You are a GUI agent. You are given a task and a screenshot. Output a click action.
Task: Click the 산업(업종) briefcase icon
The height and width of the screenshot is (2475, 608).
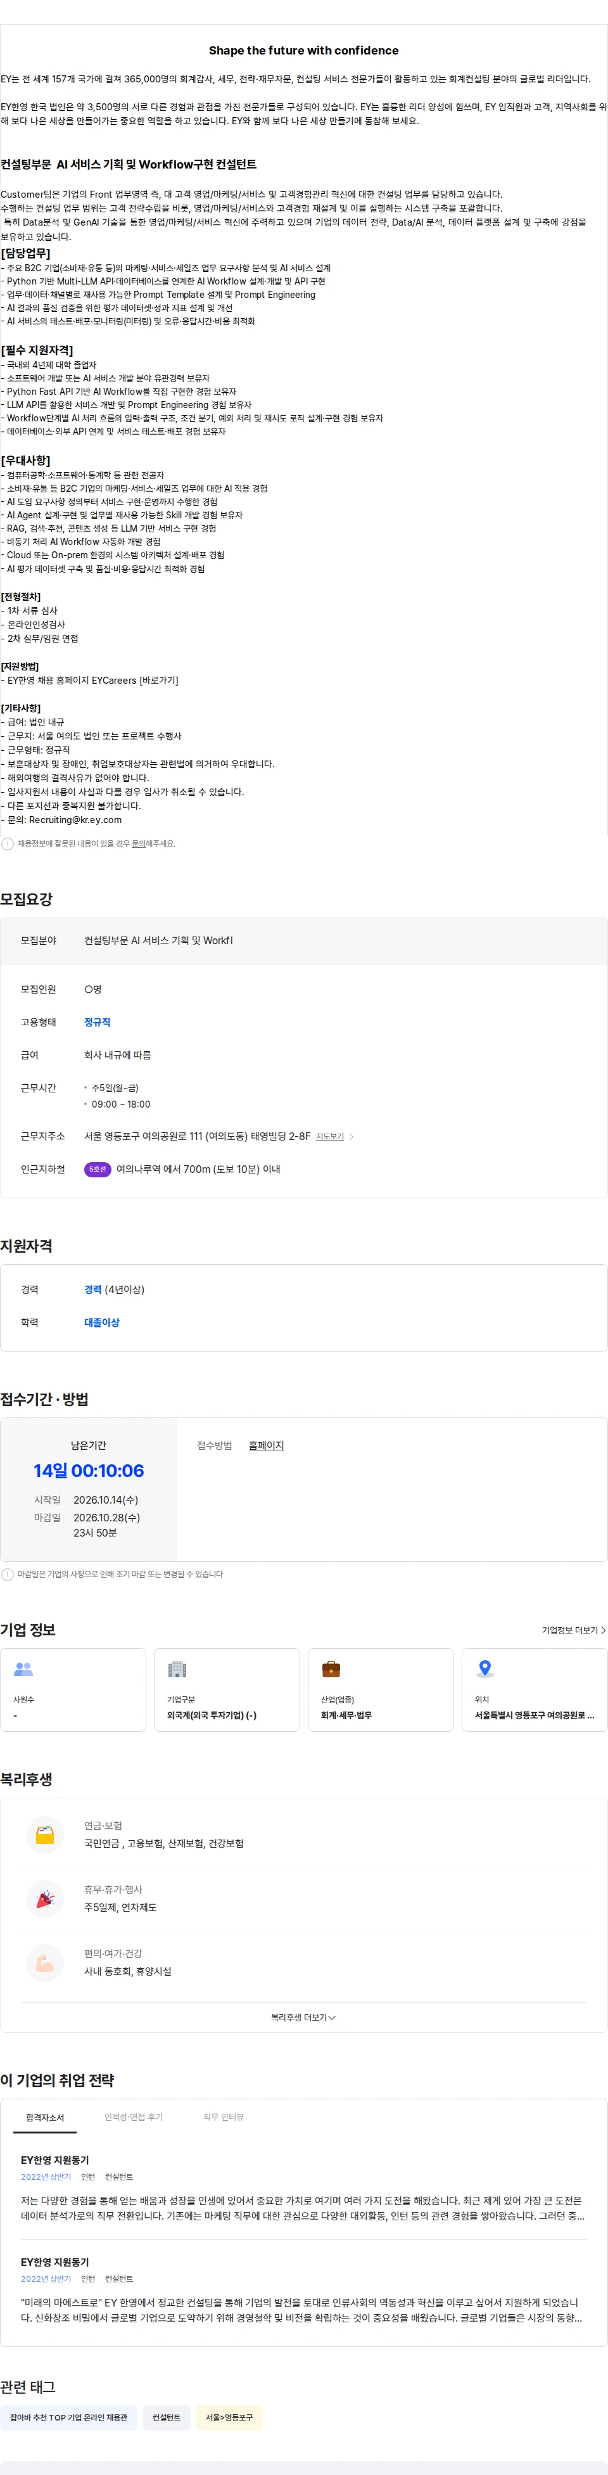point(331,1669)
